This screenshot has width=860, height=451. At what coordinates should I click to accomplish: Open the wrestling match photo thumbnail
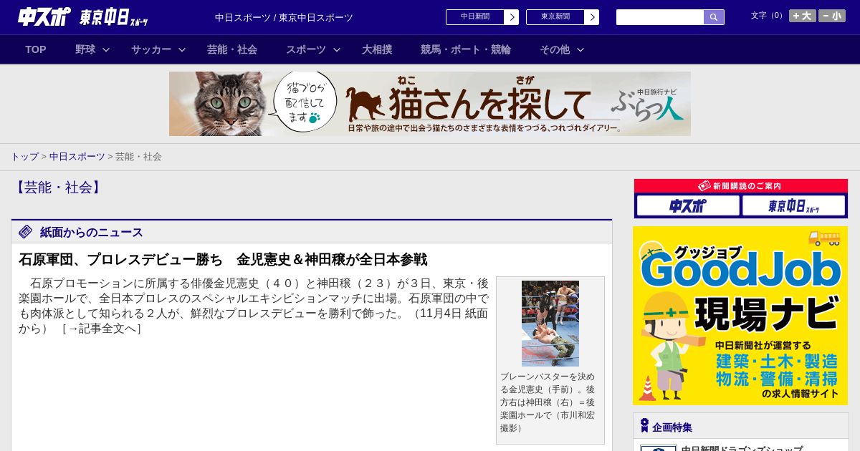point(550,324)
